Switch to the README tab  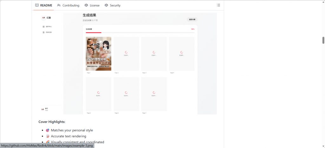(43, 5)
